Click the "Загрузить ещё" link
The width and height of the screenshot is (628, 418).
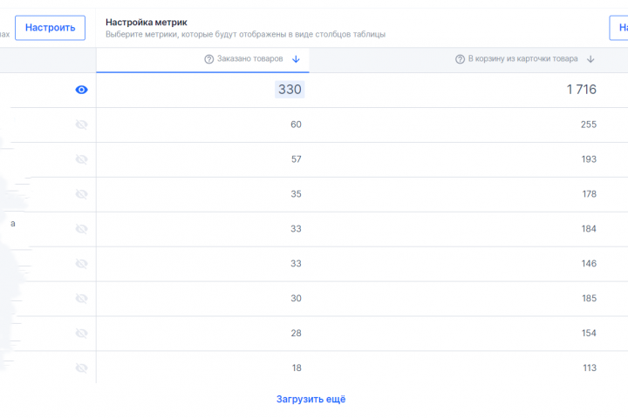coord(311,399)
